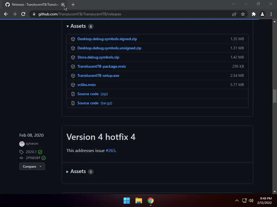Viewport: 277px width, 207px height.
Task: Click the zip file icon beside Source code (zip)
Action: coord(73,94)
